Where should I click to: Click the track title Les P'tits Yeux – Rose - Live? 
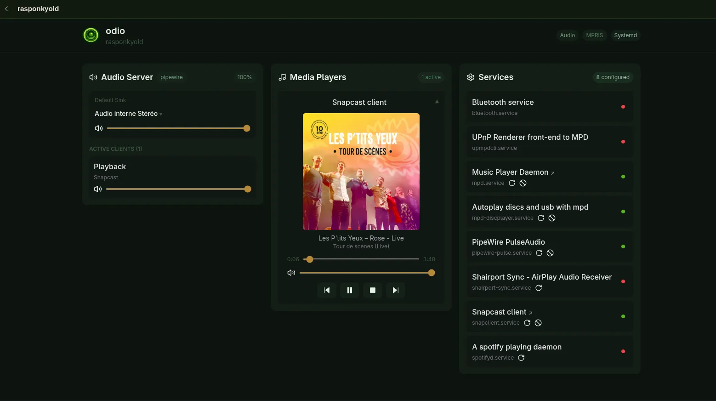tap(361, 238)
